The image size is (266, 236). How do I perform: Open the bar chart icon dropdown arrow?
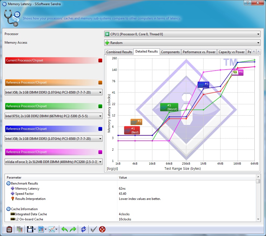pos(45,229)
